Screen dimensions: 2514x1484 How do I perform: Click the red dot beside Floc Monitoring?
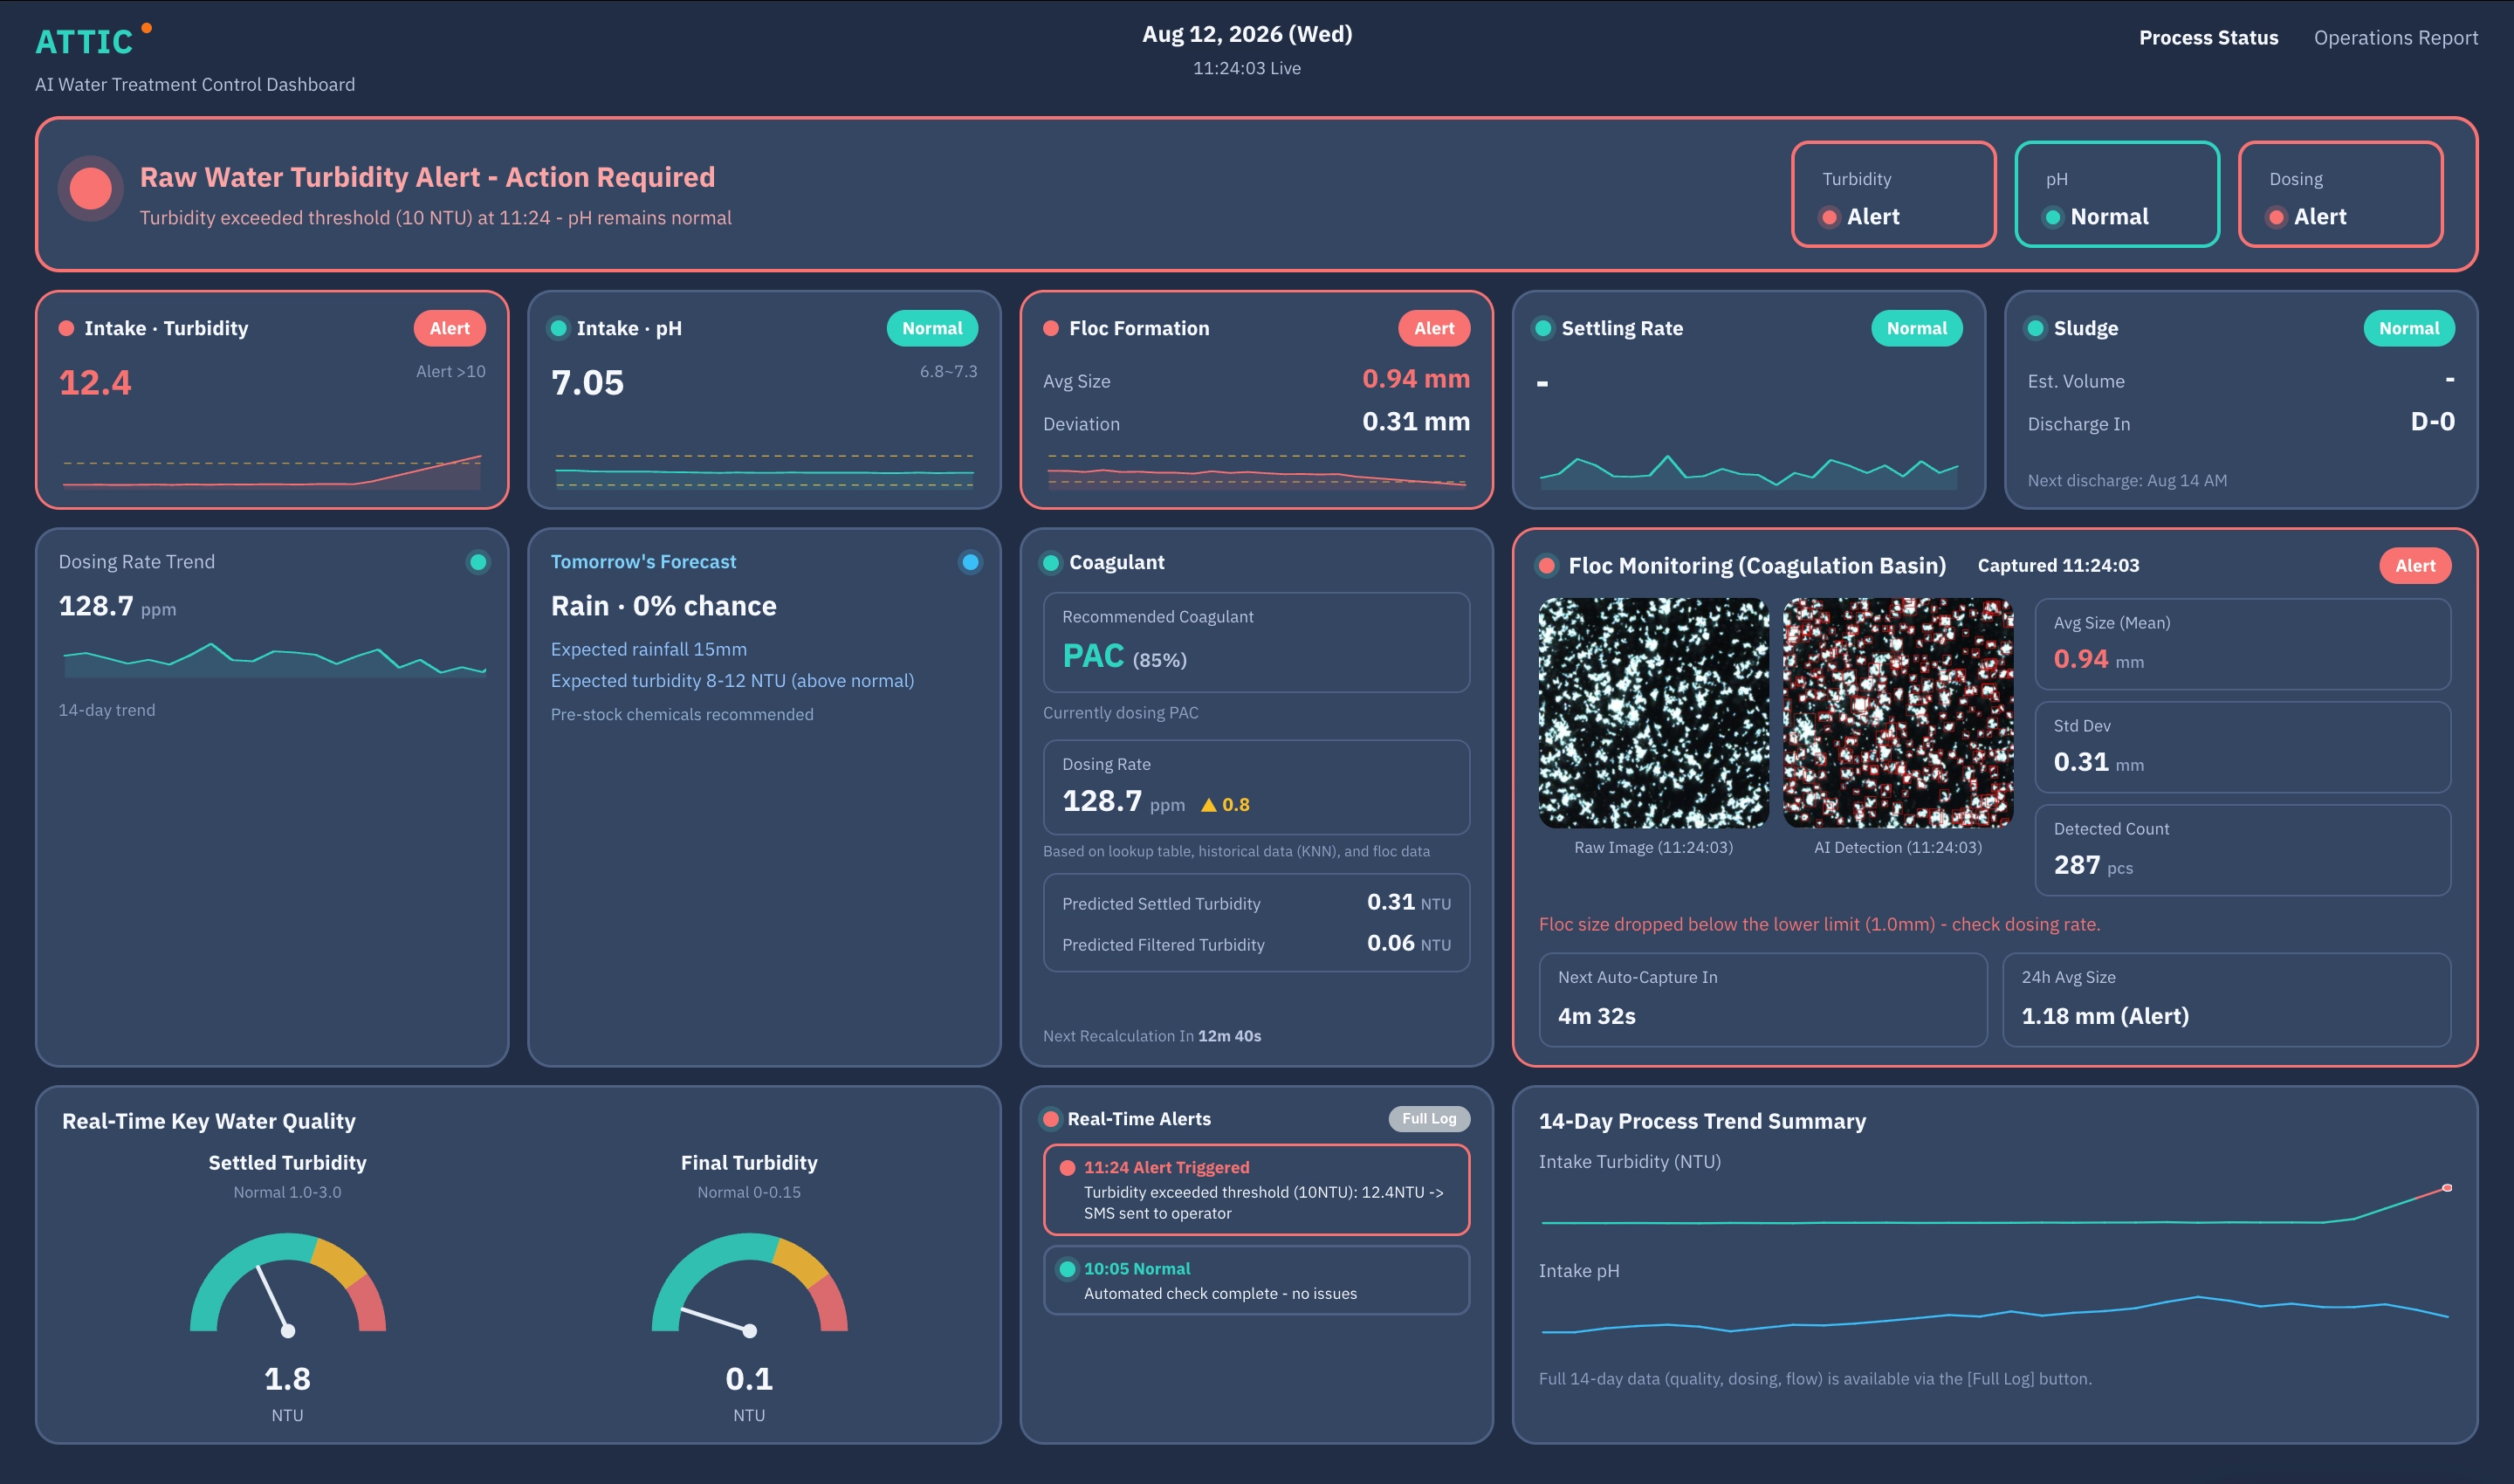click(x=1547, y=566)
